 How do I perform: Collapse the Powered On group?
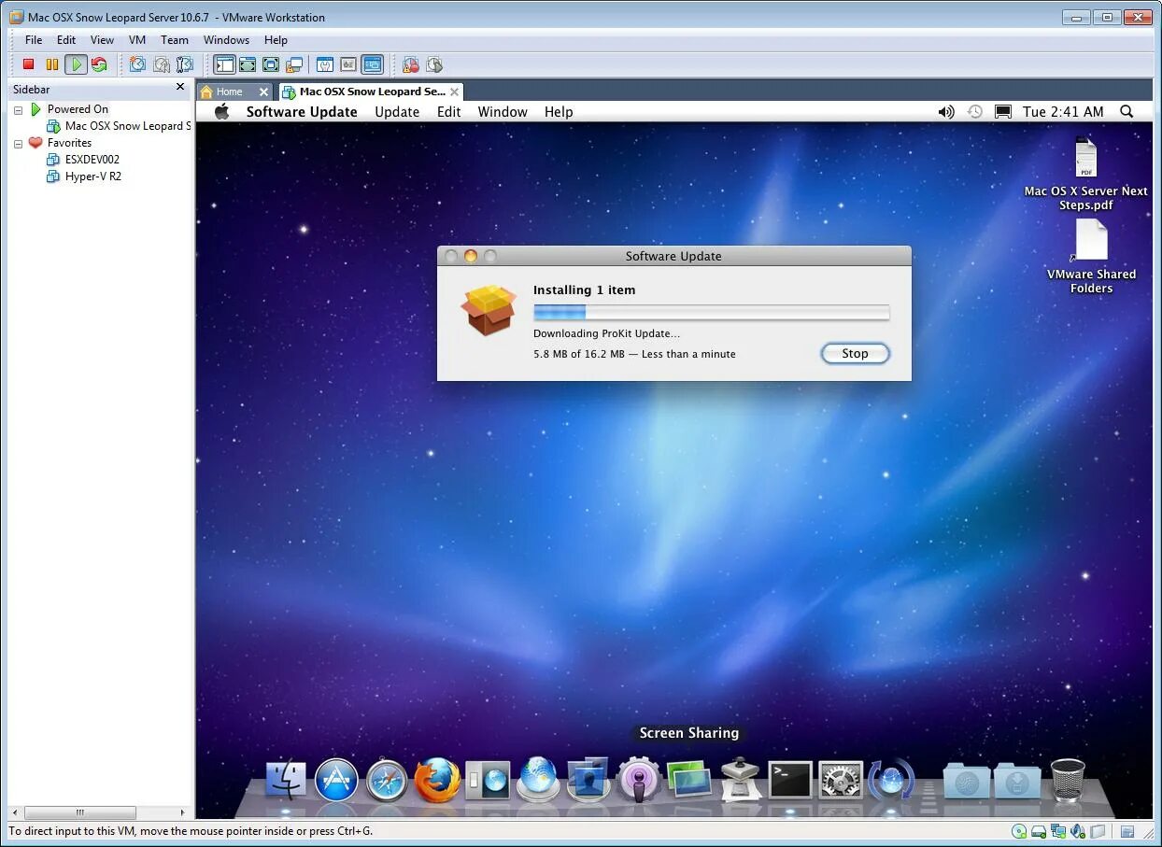click(17, 109)
